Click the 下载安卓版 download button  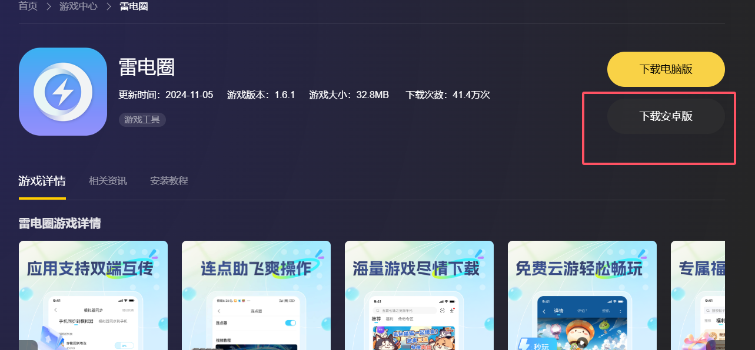666,116
